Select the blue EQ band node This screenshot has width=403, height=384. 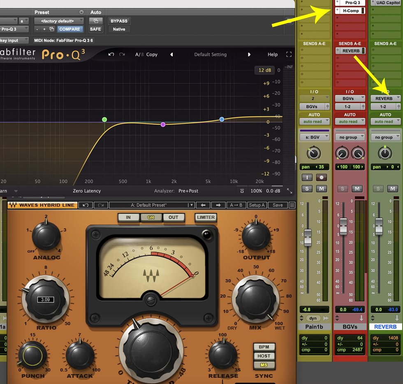222,119
